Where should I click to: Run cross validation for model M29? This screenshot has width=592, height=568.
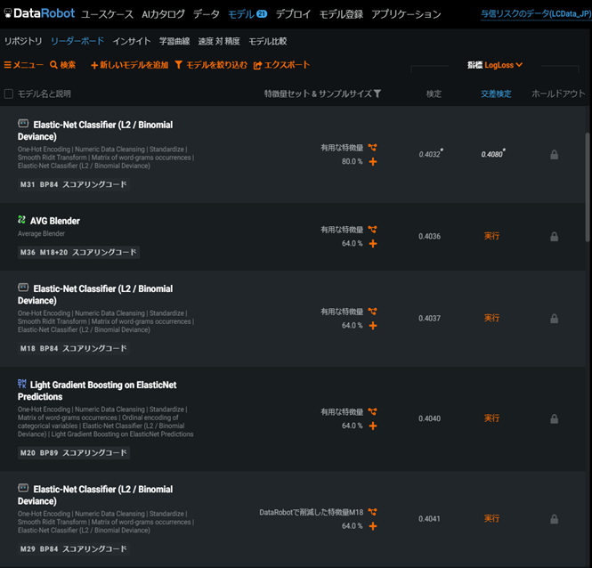tap(491, 518)
